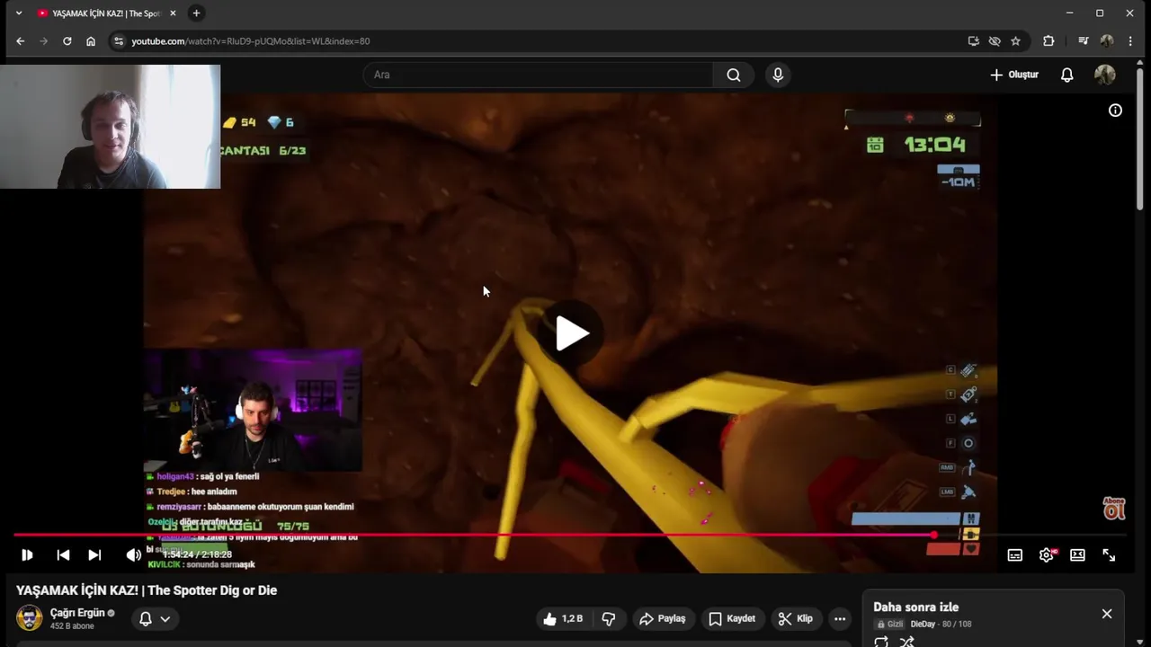
Task: Click the '452 B abone' subscriber count
Action: coord(72,626)
